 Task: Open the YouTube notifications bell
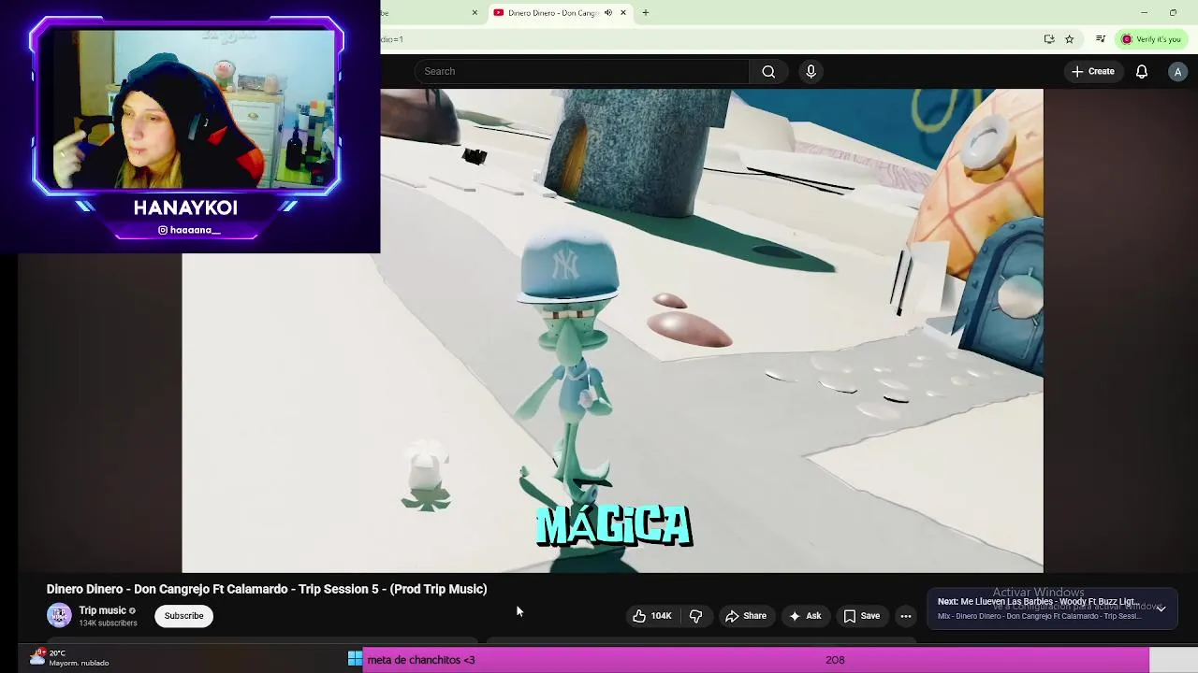(x=1142, y=71)
